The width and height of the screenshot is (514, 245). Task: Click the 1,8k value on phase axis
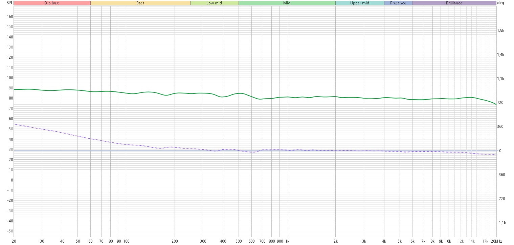click(500, 30)
